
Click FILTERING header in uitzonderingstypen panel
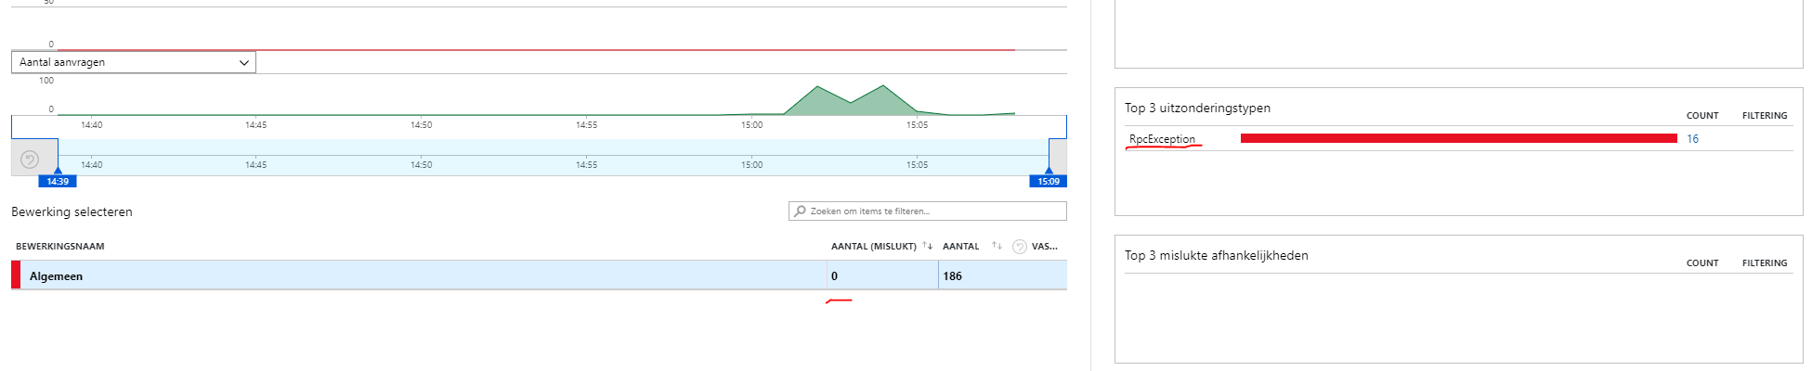coord(1765,116)
